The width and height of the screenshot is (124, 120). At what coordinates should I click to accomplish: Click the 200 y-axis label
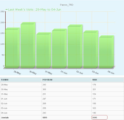click(x=2, y=22)
